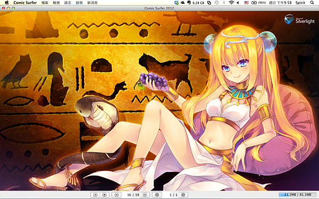Click the grey button left of 1 / 1

(157, 195)
